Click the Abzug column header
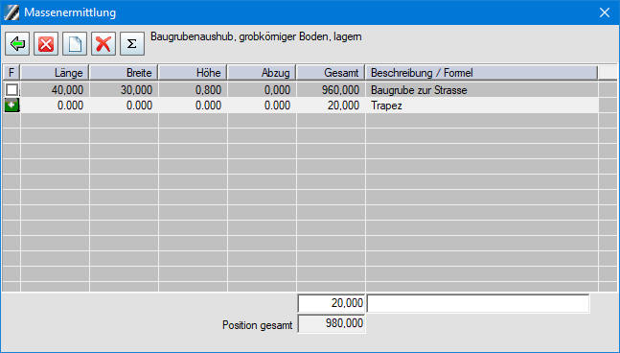The image size is (620, 353). pos(262,73)
